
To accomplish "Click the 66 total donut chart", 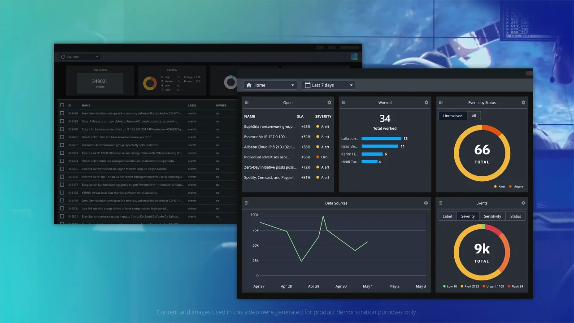I will [x=482, y=153].
